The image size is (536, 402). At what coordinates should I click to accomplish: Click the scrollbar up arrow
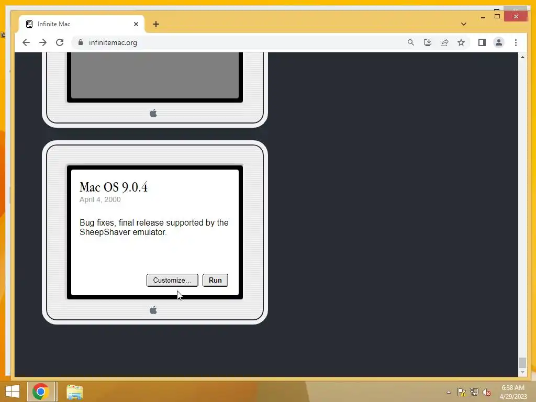click(522, 57)
